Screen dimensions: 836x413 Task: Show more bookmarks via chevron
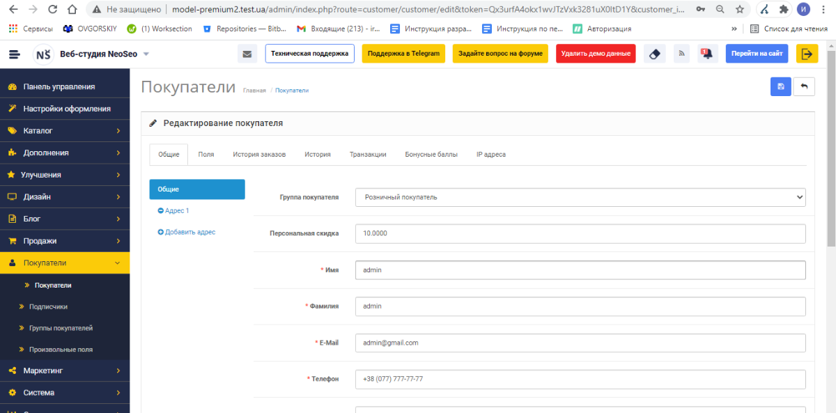tap(734, 29)
